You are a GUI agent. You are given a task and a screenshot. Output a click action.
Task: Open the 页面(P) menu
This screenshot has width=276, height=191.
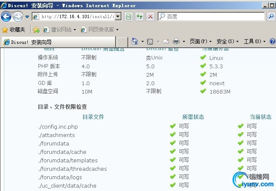pyautogui.click(x=201, y=41)
